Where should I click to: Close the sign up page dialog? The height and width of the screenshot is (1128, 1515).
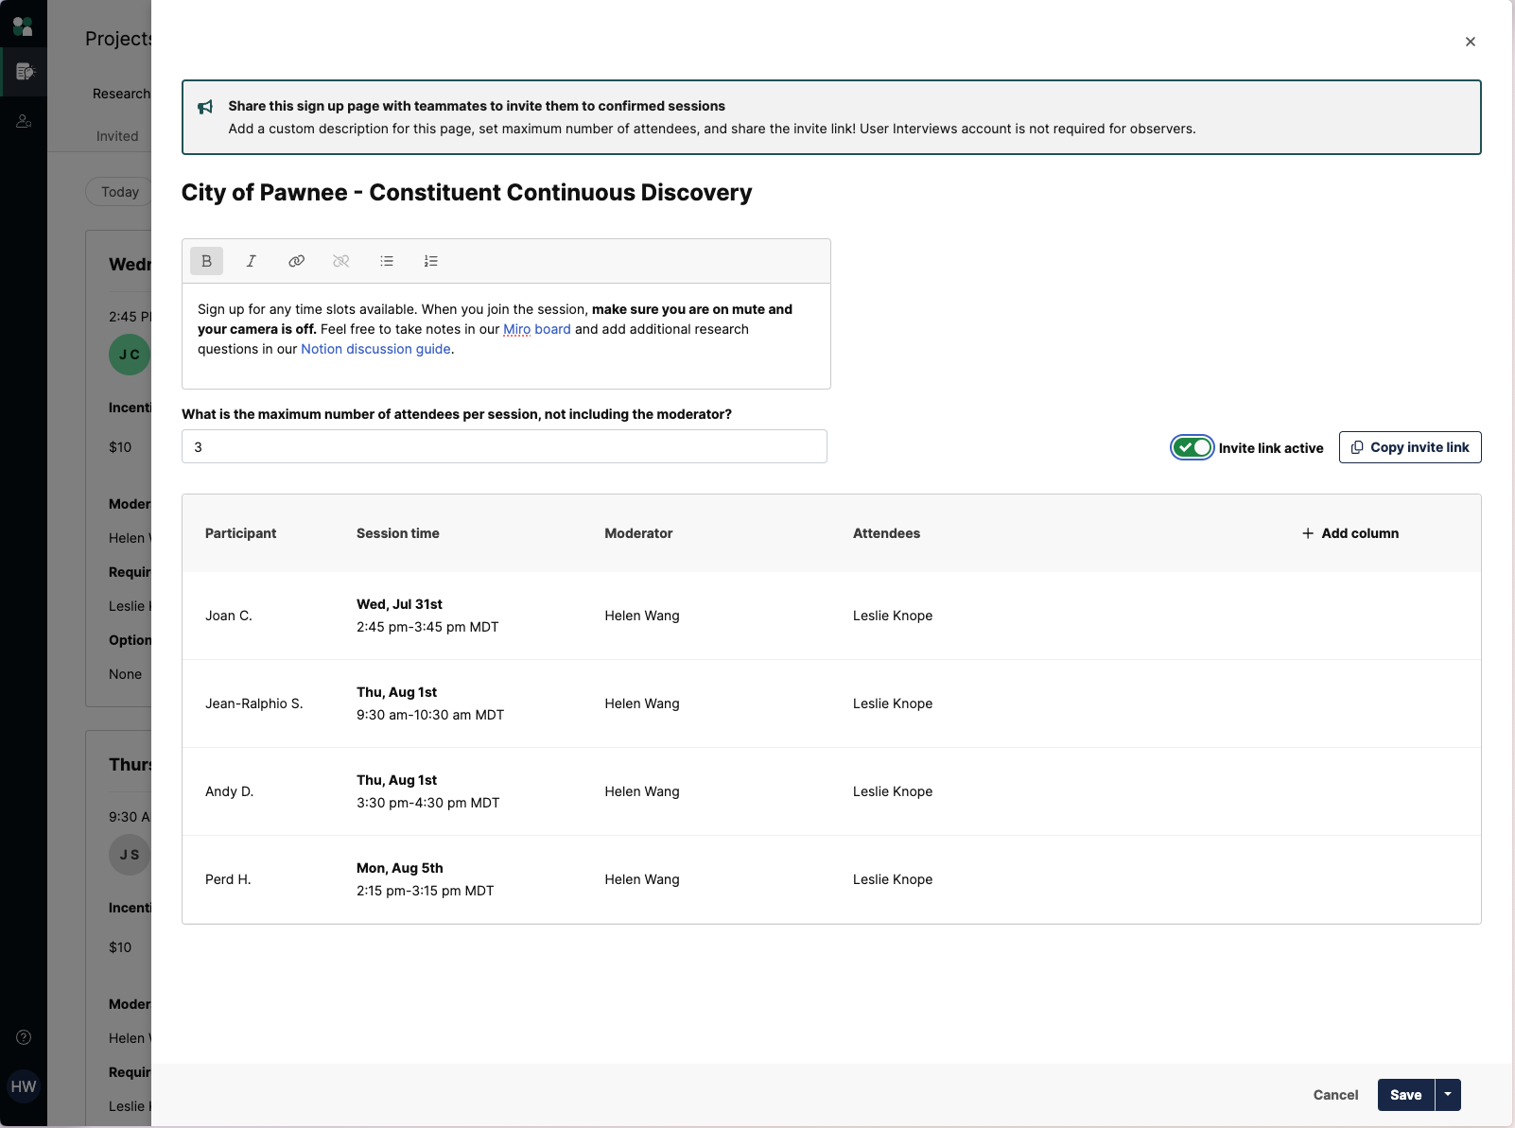click(1471, 42)
